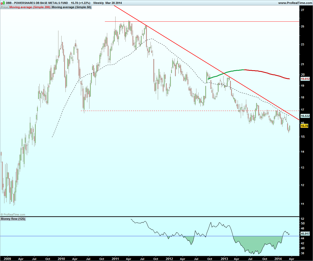Click the 2014 year label on time axis
The width and height of the screenshot is (313, 261).
pos(278,259)
